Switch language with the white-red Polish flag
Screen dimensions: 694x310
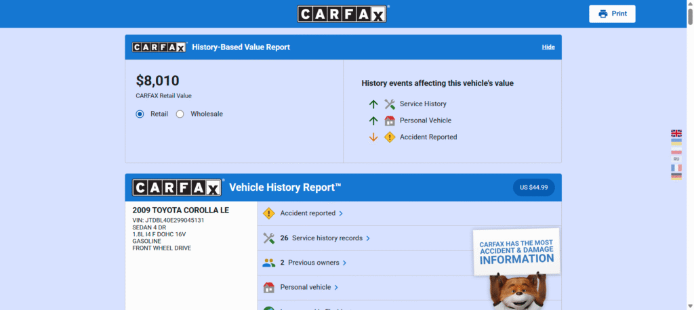(x=676, y=151)
